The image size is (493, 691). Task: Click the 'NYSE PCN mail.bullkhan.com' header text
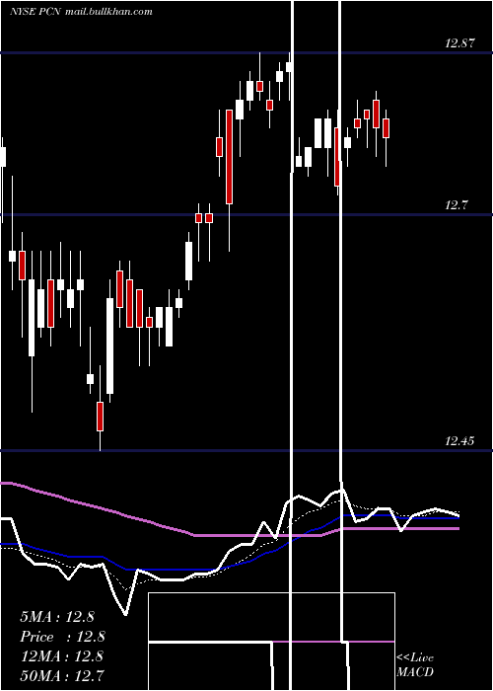81,12
